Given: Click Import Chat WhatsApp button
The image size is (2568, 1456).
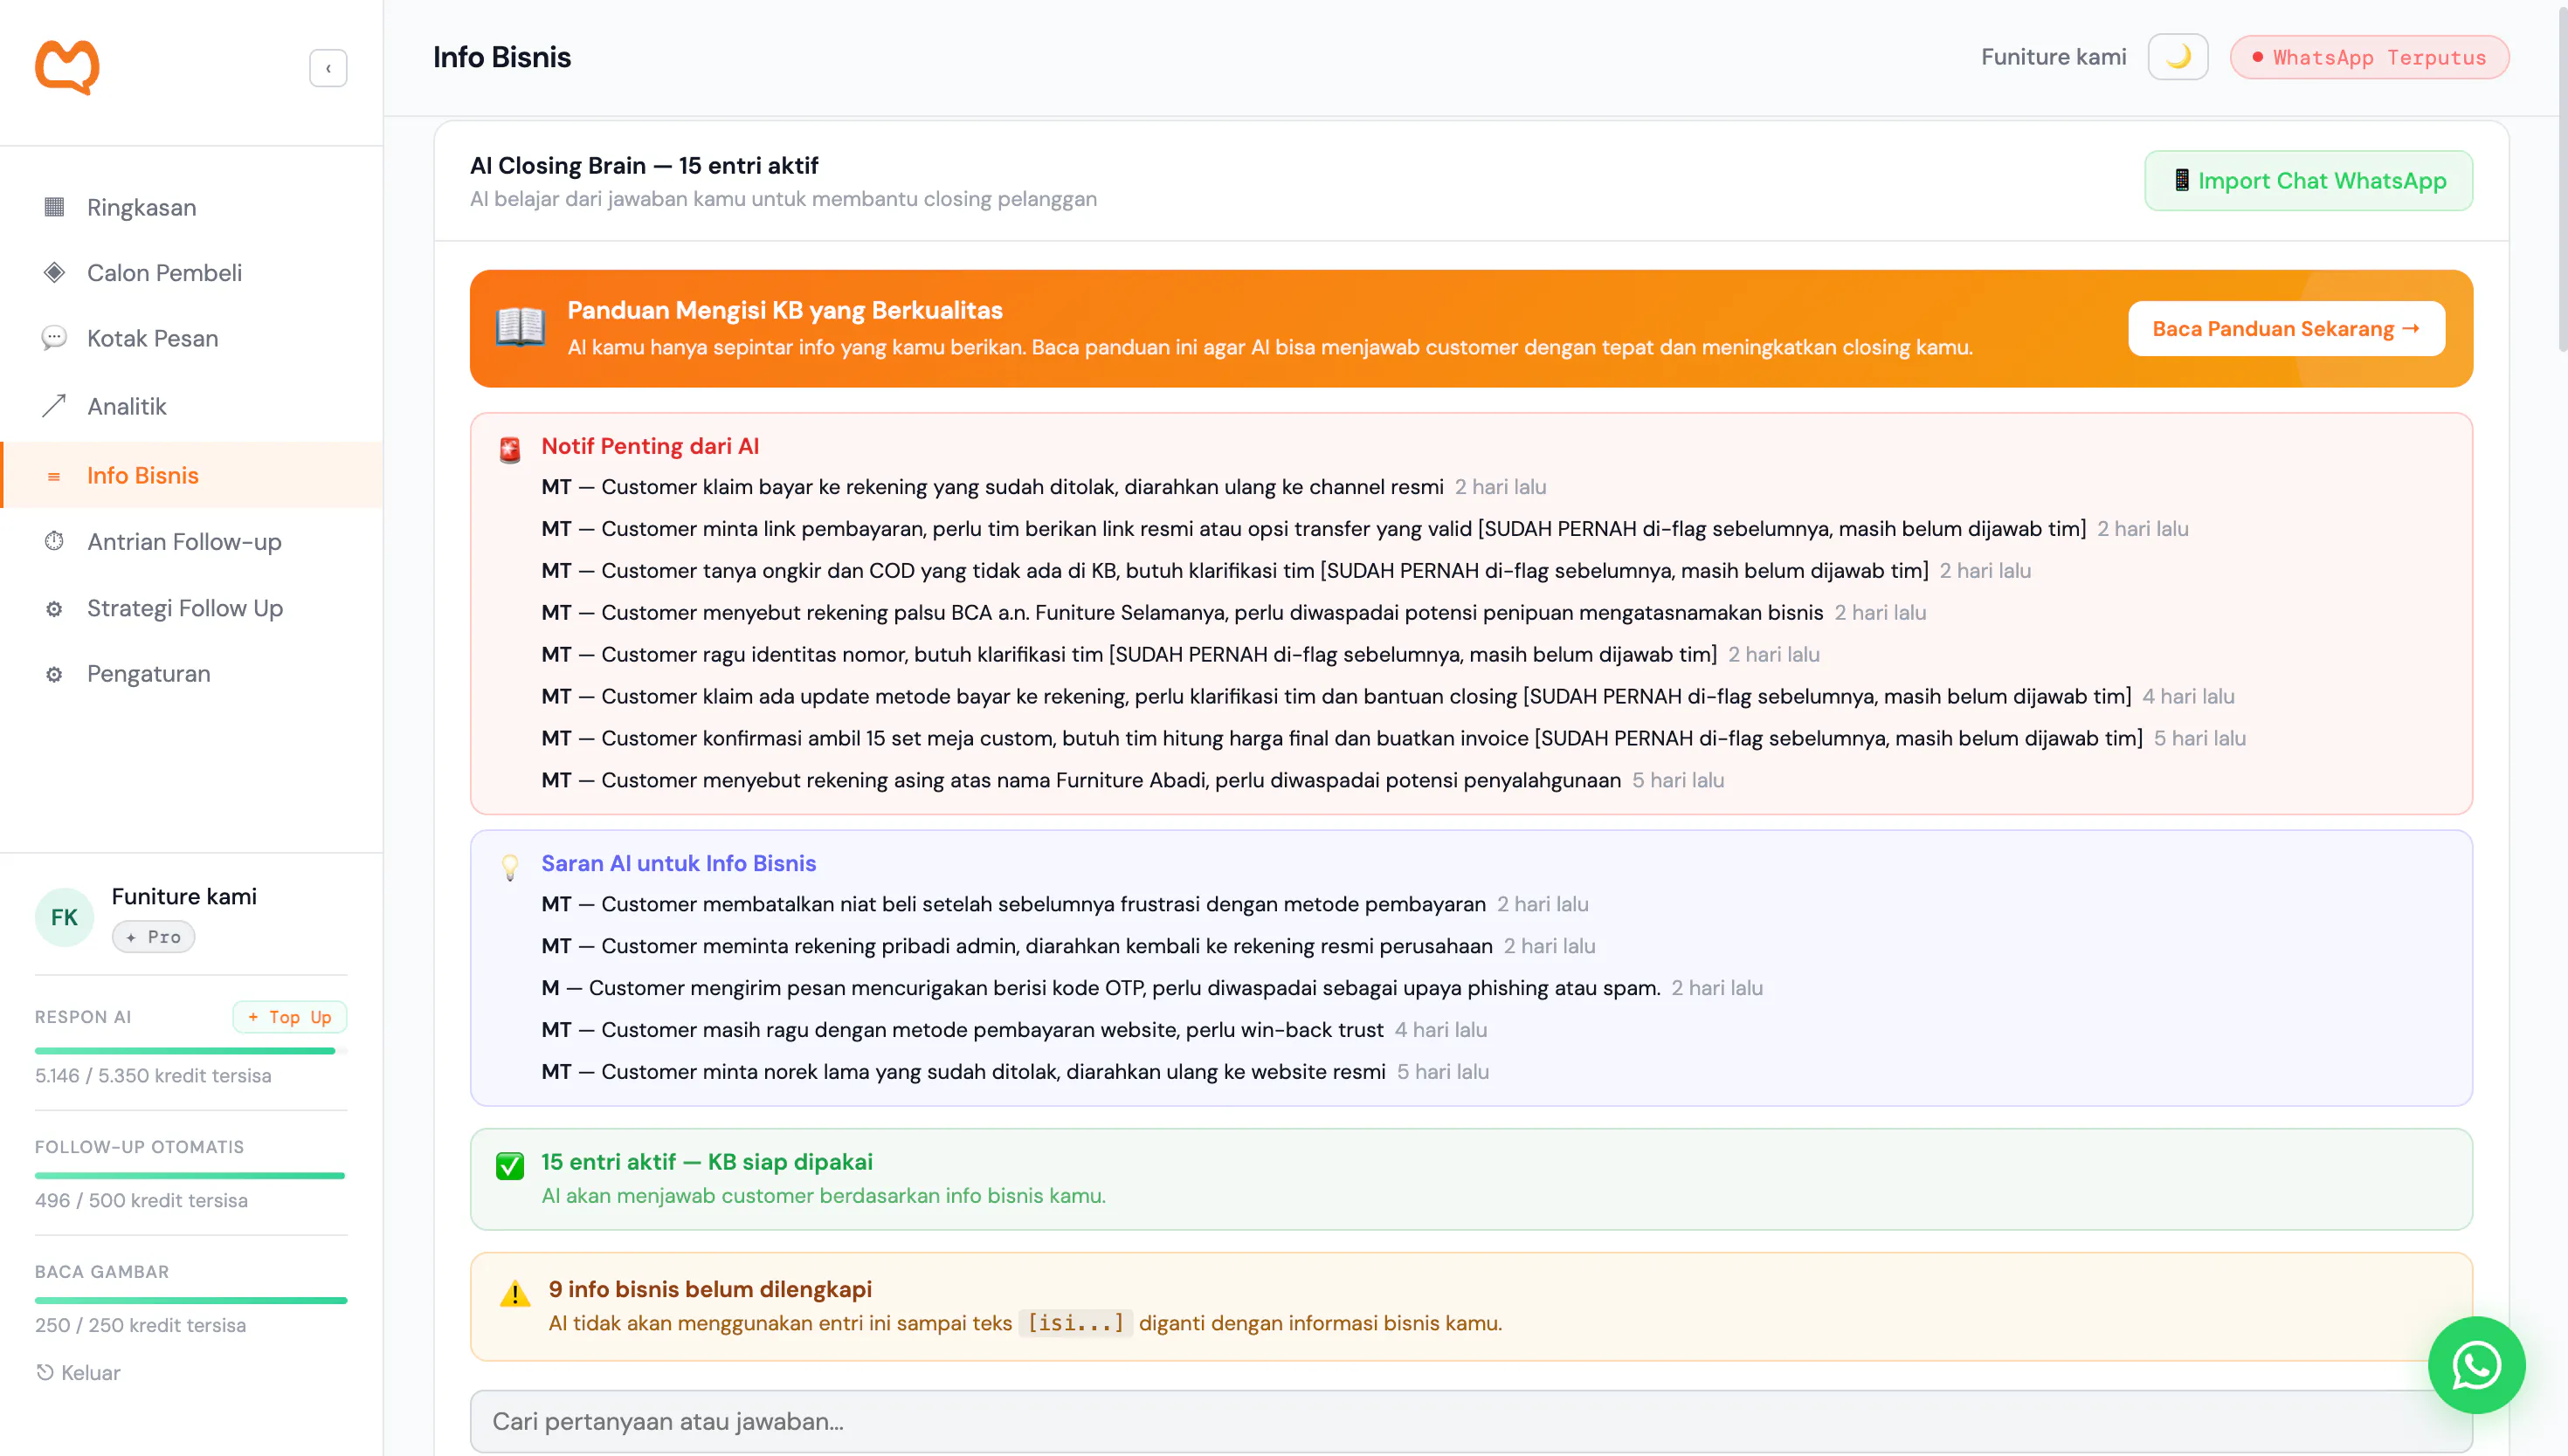Looking at the screenshot, I should [2308, 181].
